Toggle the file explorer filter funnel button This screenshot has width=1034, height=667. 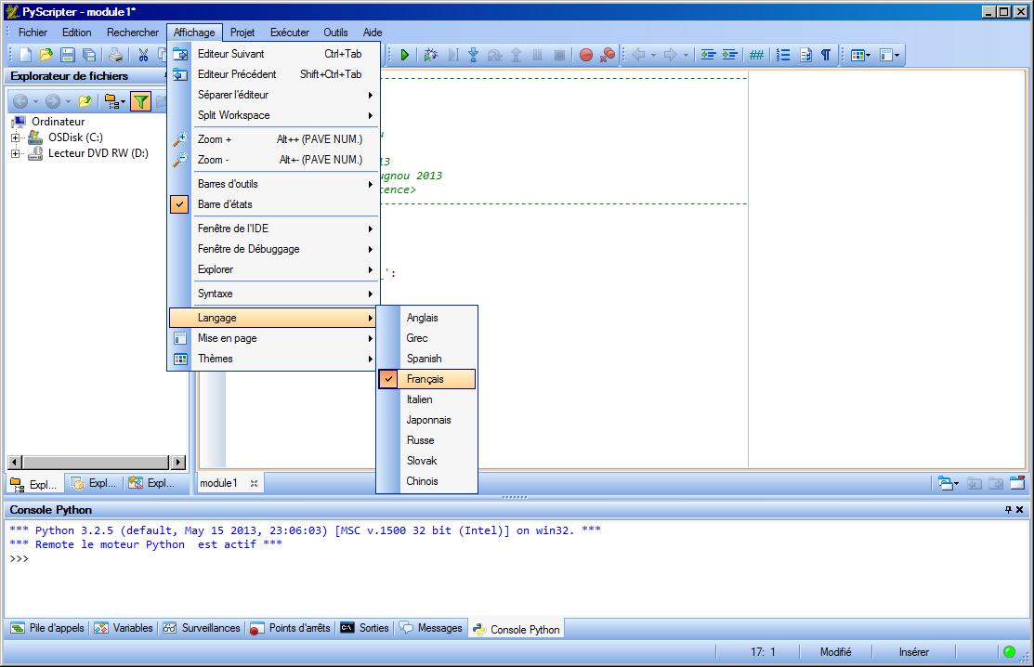(140, 101)
